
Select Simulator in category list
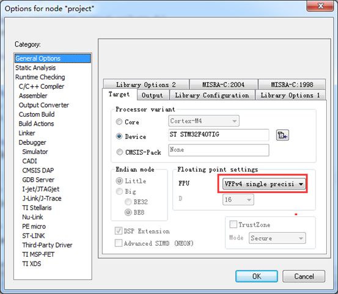[35, 152]
